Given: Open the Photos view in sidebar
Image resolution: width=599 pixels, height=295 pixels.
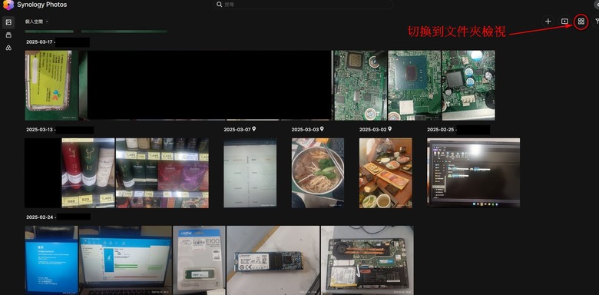Looking at the screenshot, I should click(8, 22).
